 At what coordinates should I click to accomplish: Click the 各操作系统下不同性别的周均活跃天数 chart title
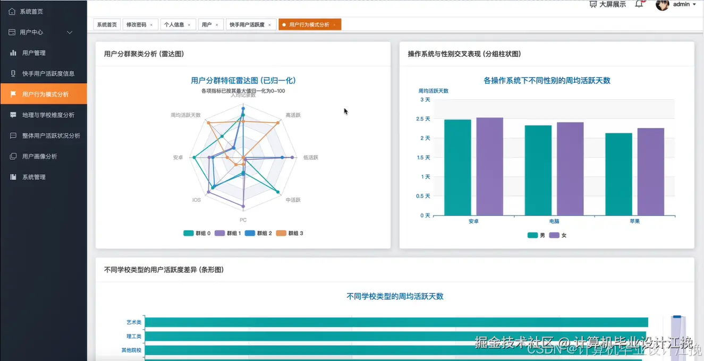[547, 81]
